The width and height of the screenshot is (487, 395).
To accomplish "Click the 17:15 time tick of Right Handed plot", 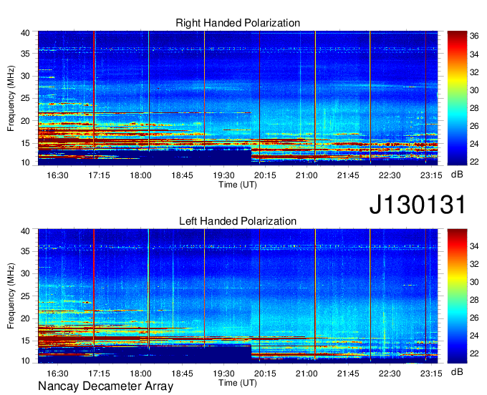I will [x=99, y=175].
